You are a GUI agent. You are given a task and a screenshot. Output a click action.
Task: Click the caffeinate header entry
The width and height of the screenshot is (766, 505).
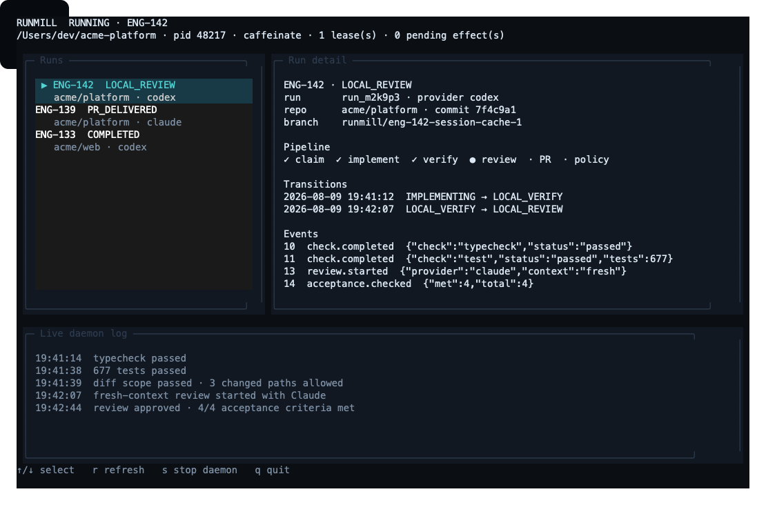[272, 35]
